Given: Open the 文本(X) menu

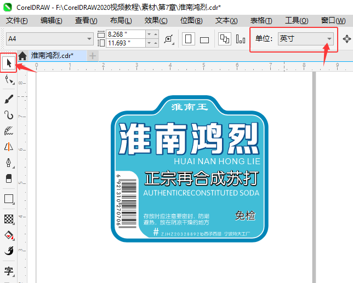Looking at the screenshot, I should [226, 21].
